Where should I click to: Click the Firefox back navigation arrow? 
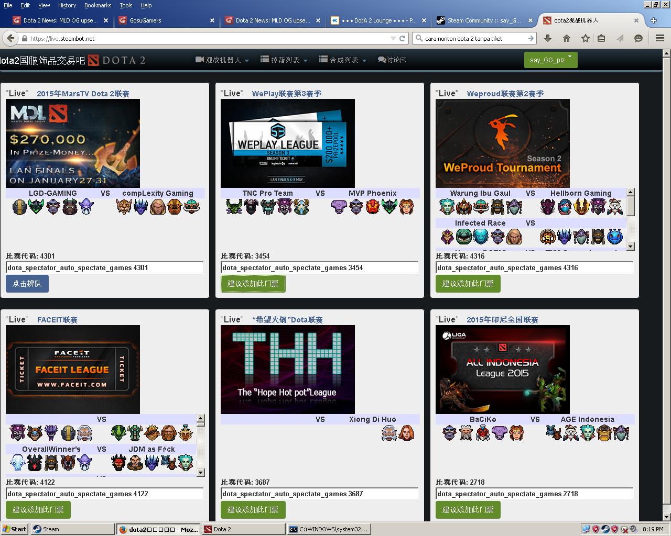click(x=10, y=38)
